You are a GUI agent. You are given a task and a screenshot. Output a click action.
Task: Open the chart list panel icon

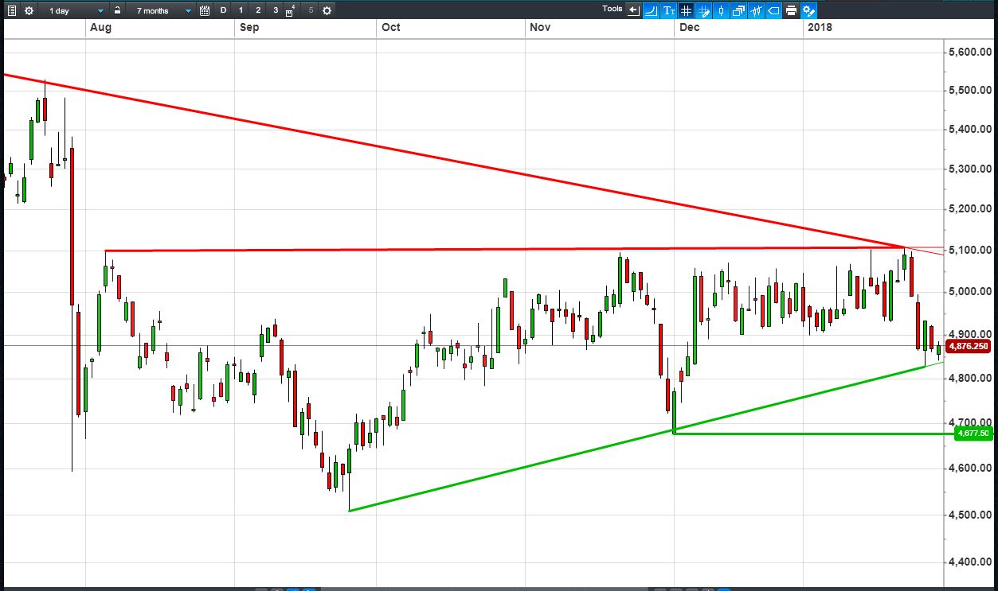point(11,10)
